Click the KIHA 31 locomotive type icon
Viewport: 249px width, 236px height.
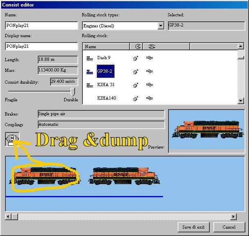[90, 85]
